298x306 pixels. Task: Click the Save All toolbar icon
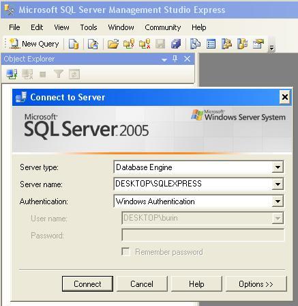pos(176,44)
